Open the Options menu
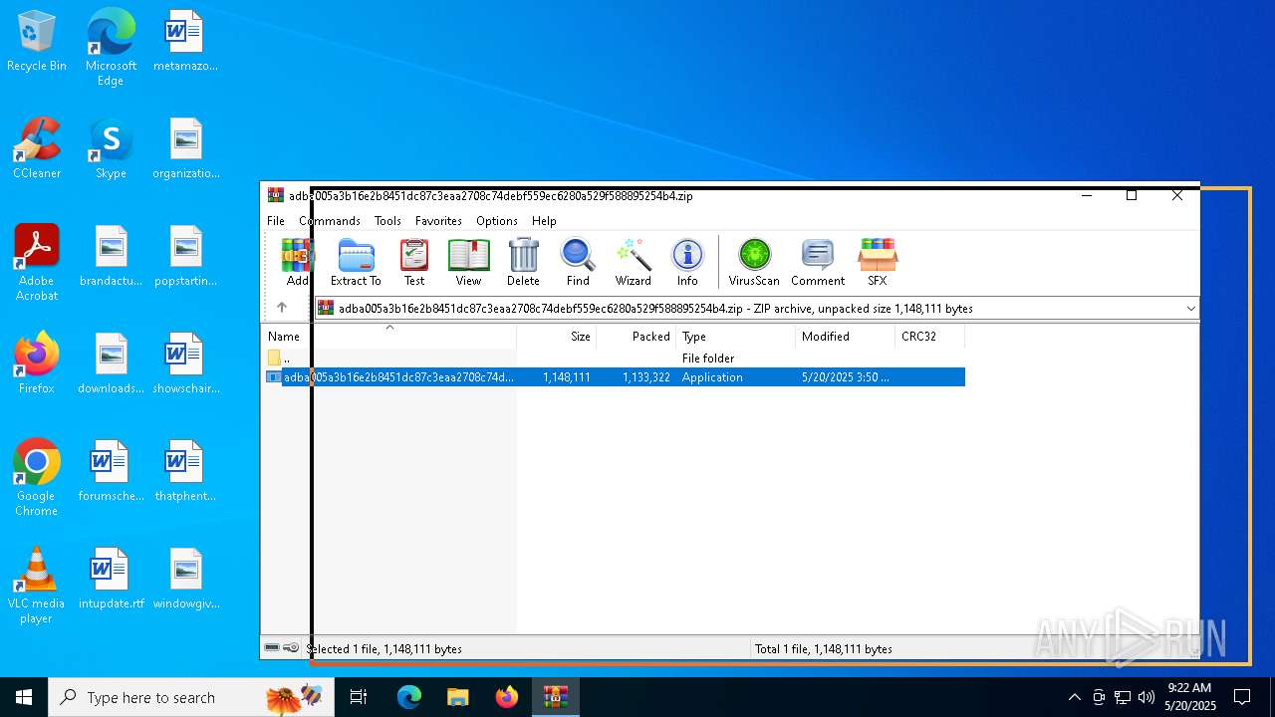This screenshot has height=717, width=1275. pyautogui.click(x=496, y=221)
